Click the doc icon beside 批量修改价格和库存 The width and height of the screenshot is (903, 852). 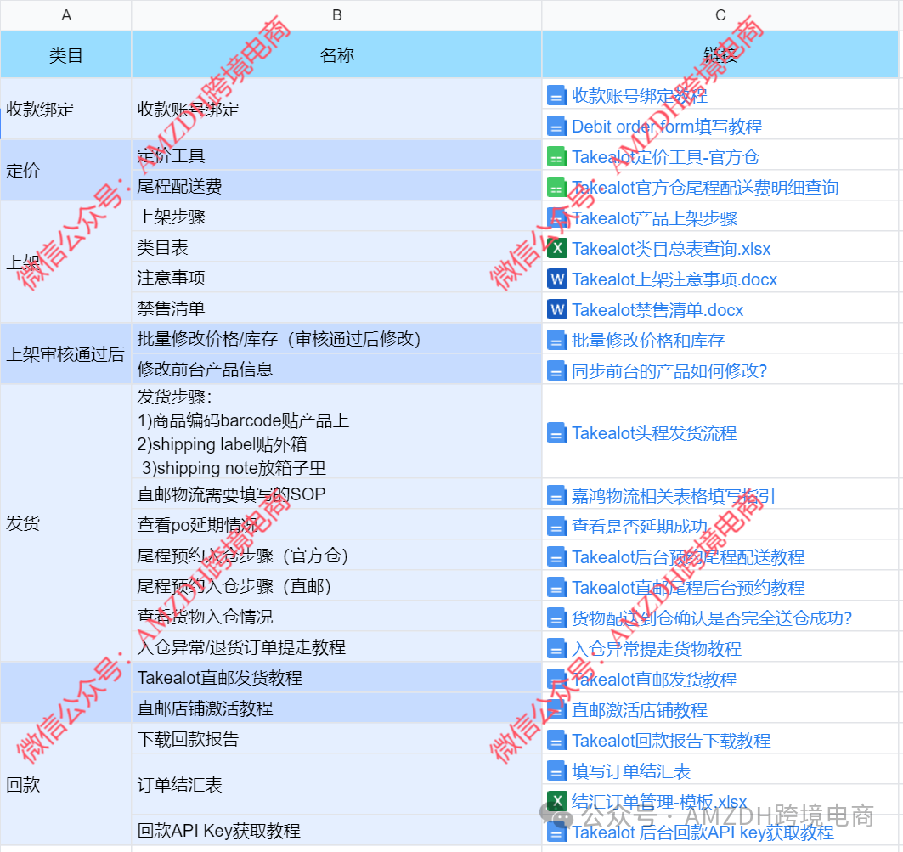[557, 341]
